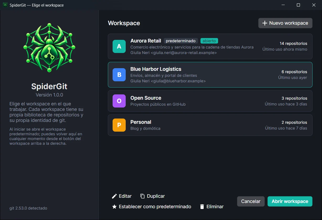This screenshot has height=220, width=322.
Task: Click the pencil icon next to Editar
Action: pos(114,196)
